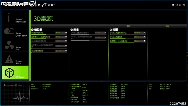The image size is (188, 106).
Task: Click the 3D電源 page heading
Action: click(x=43, y=19)
